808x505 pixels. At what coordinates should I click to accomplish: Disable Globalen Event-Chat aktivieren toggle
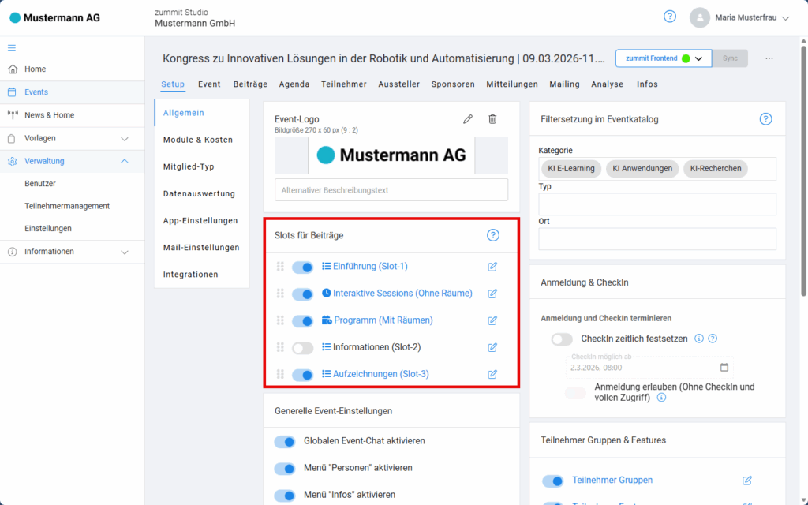tap(285, 442)
